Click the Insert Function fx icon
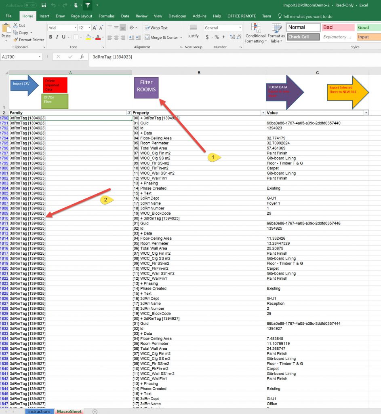 (x=82, y=57)
